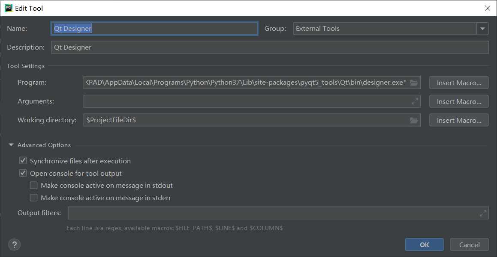The image size is (497, 257).
Task: Collapse the Advanced Options section
Action: (11, 145)
